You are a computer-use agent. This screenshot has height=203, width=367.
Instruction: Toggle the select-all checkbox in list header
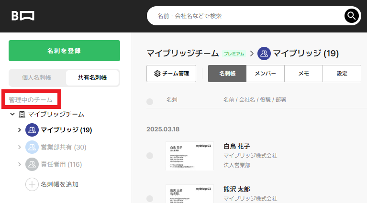coord(150,102)
